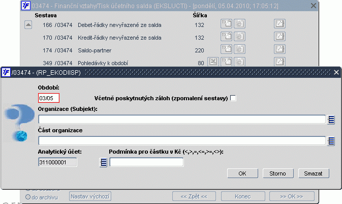The image size is (342, 204).
Task: Open list of values for Organizace (Subjekt)
Action: point(331,120)
